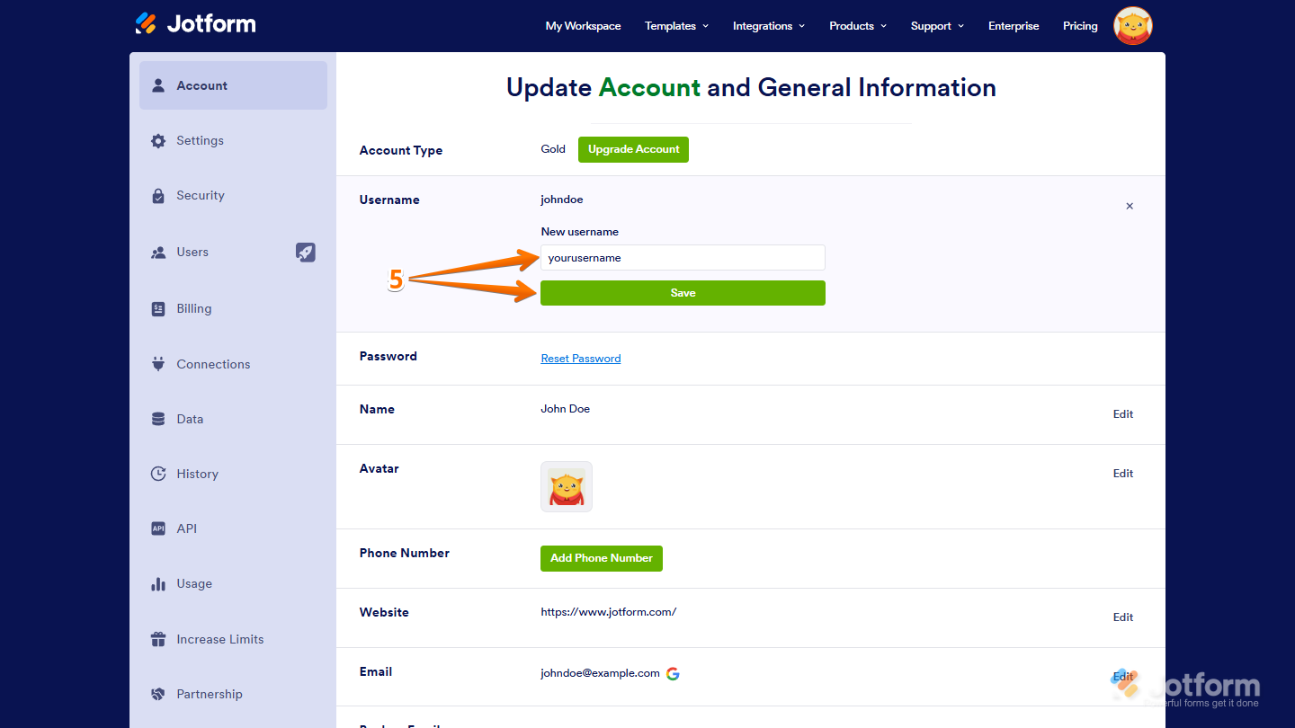Select the Connections trident icon

pyautogui.click(x=158, y=363)
